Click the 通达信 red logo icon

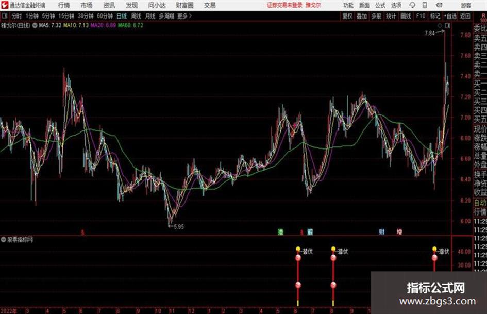(x=5, y=5)
